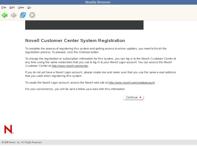The height and width of the screenshot is (146, 197).
Task: Open the Go menu
Action: tap(29, 7)
